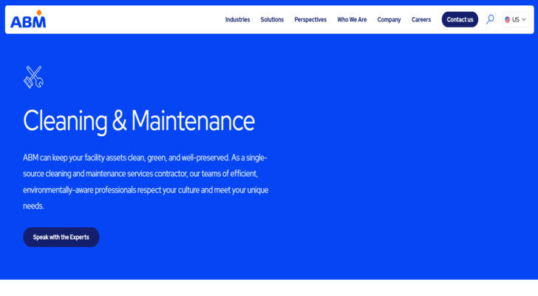Screen dimensions: 538x296
Task: Open the Solutions menu
Action: click(x=272, y=19)
